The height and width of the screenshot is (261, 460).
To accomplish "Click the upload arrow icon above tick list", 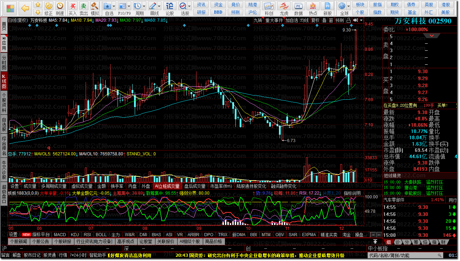I will click(375, 242).
